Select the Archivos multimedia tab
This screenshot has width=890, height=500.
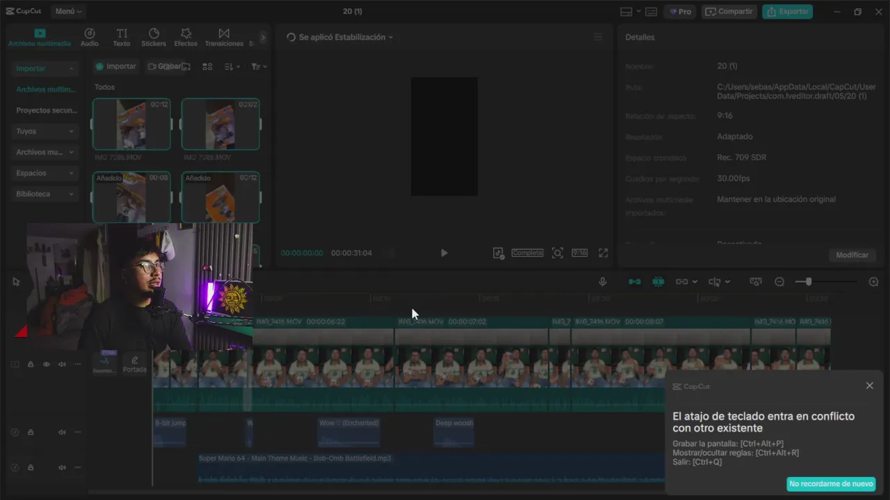point(40,37)
